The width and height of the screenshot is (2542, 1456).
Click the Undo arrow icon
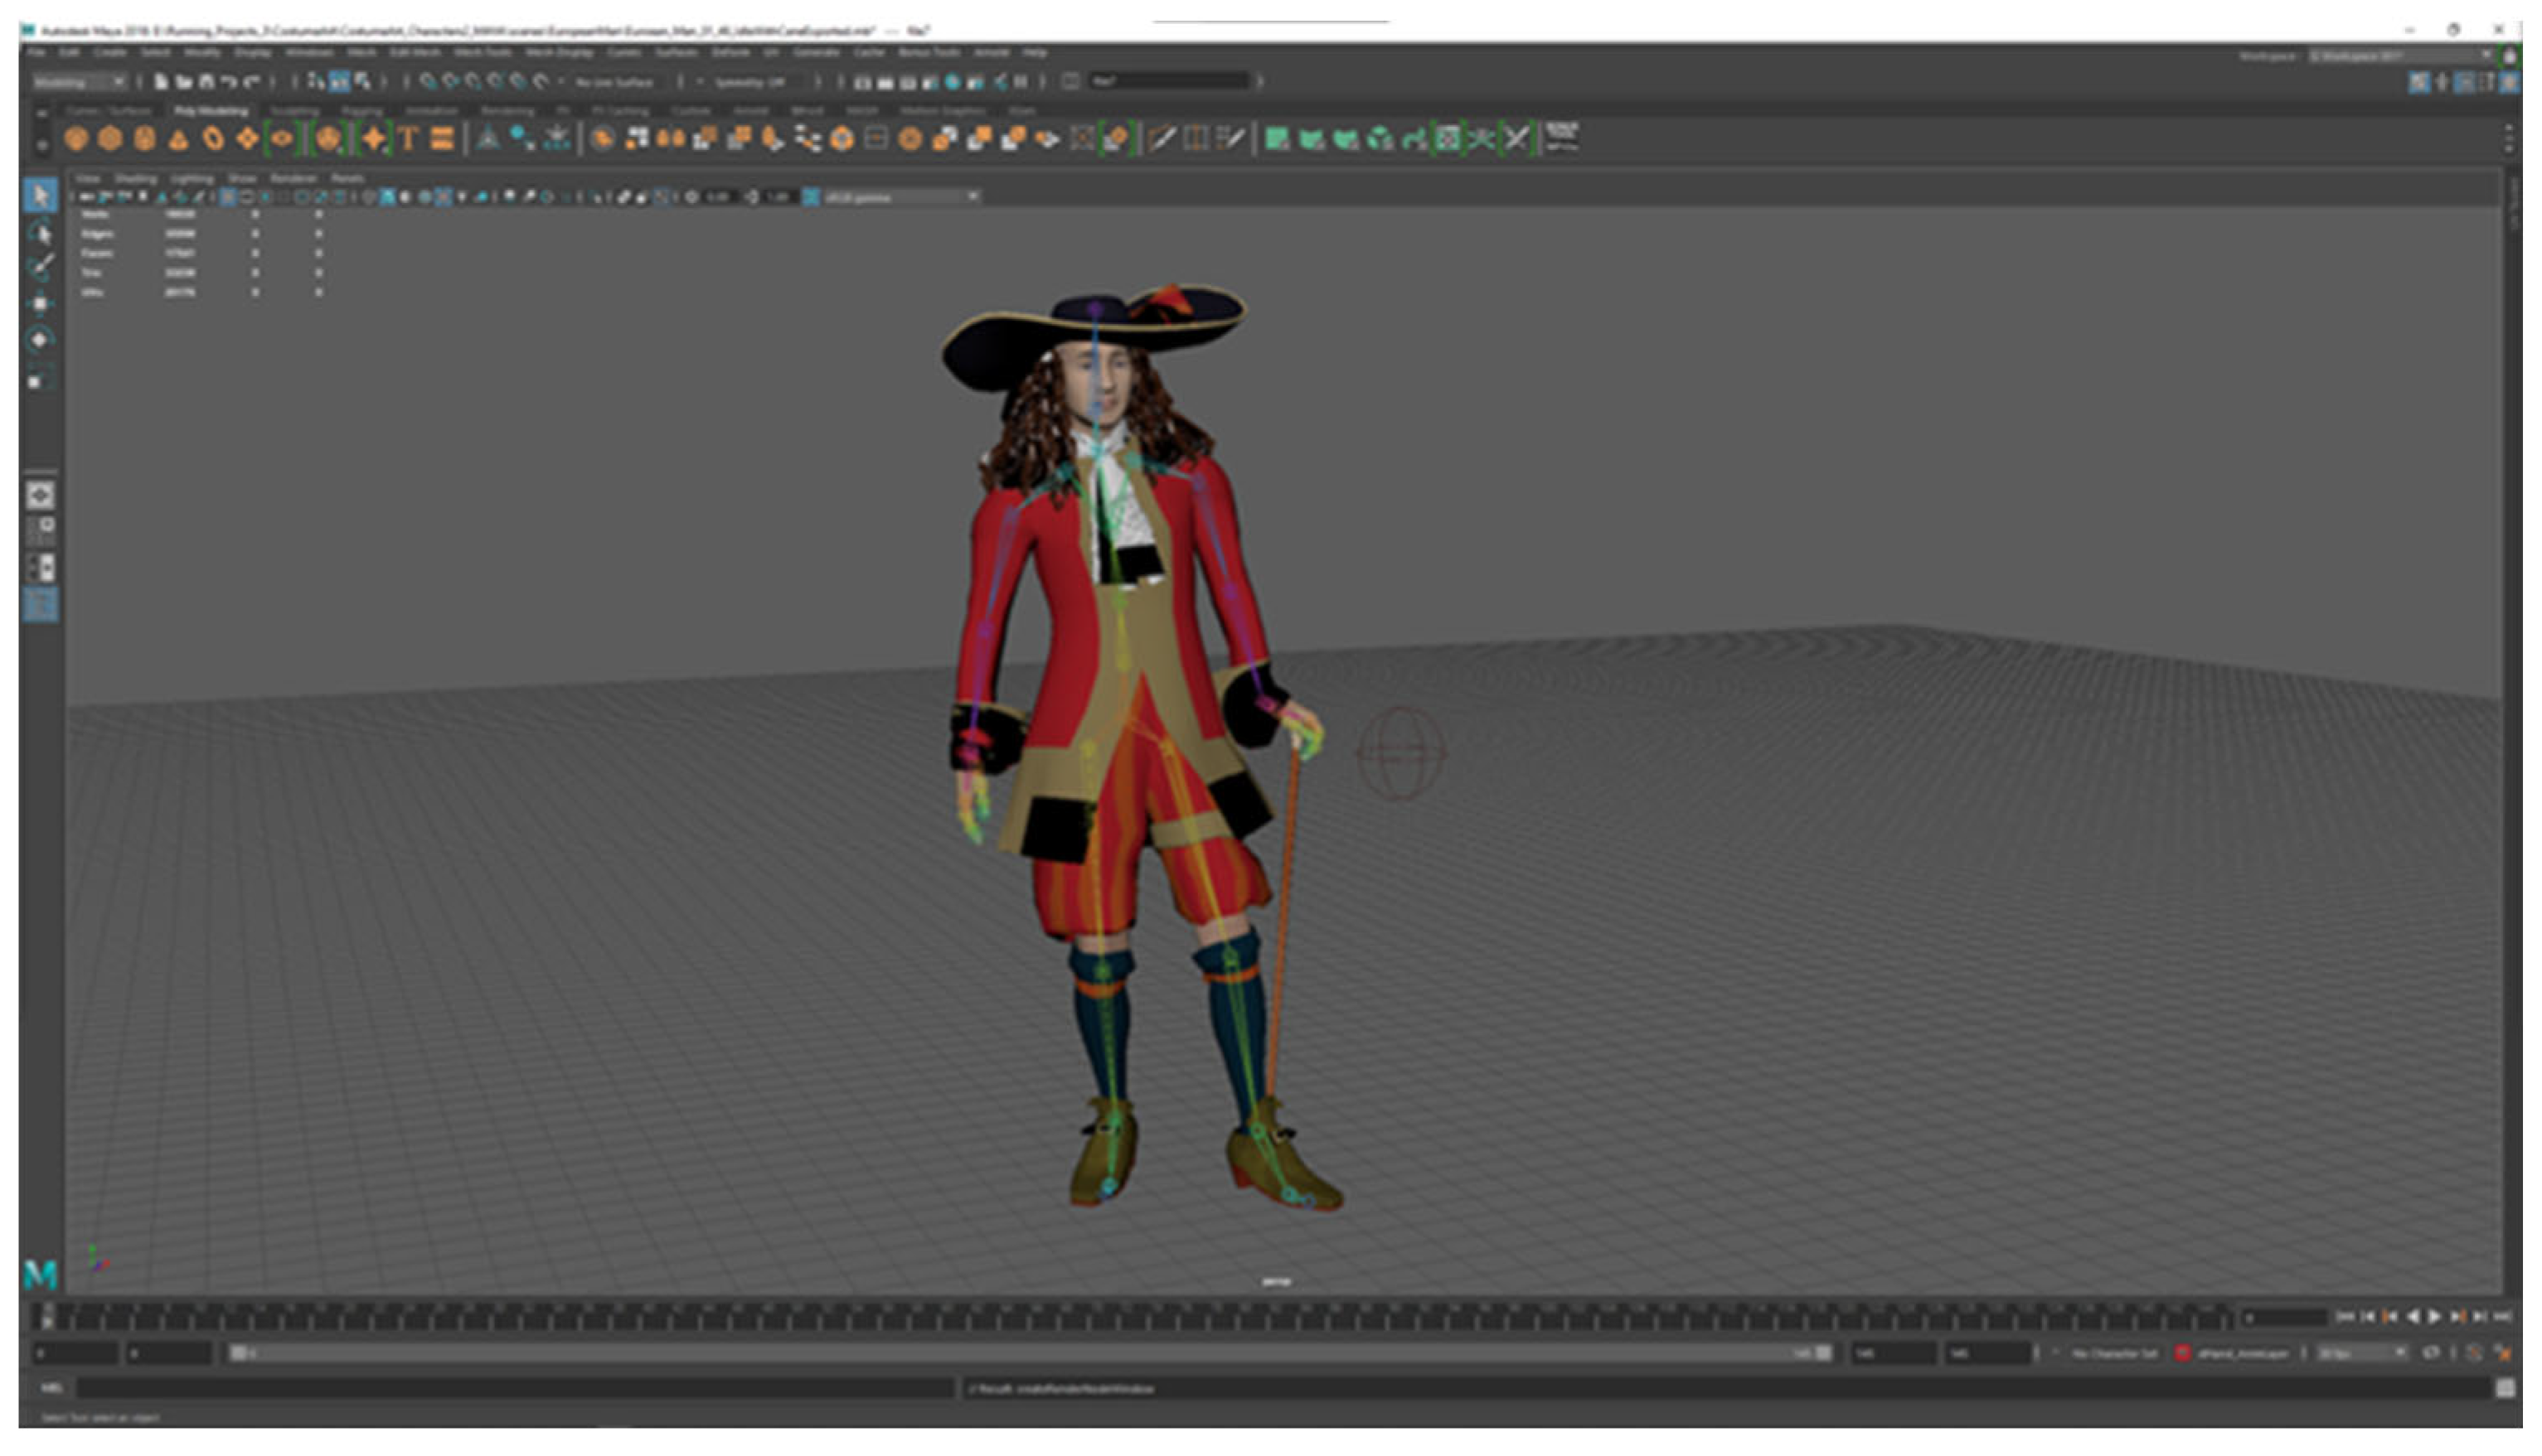pos(229,82)
